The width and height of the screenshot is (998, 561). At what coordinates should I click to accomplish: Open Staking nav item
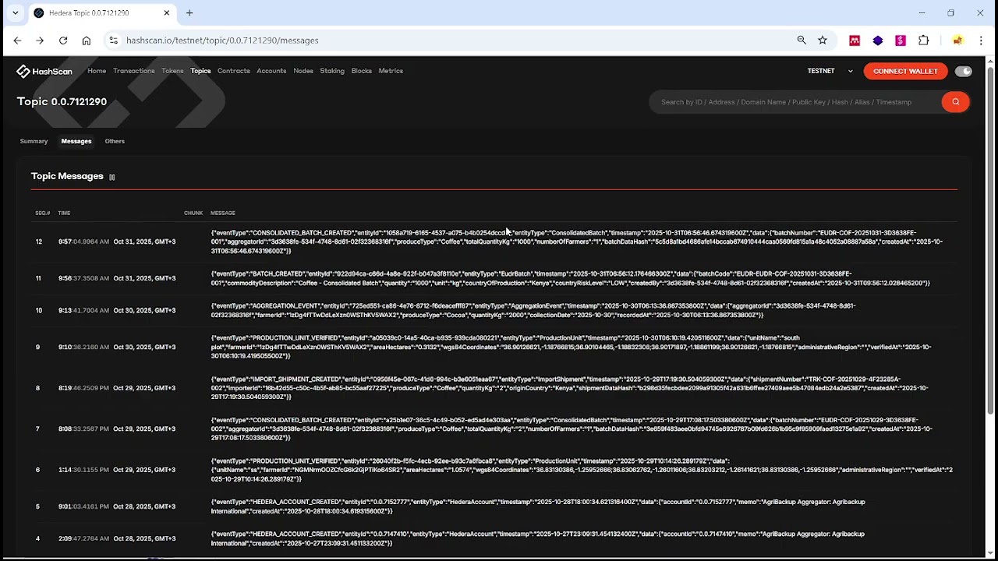332,71
